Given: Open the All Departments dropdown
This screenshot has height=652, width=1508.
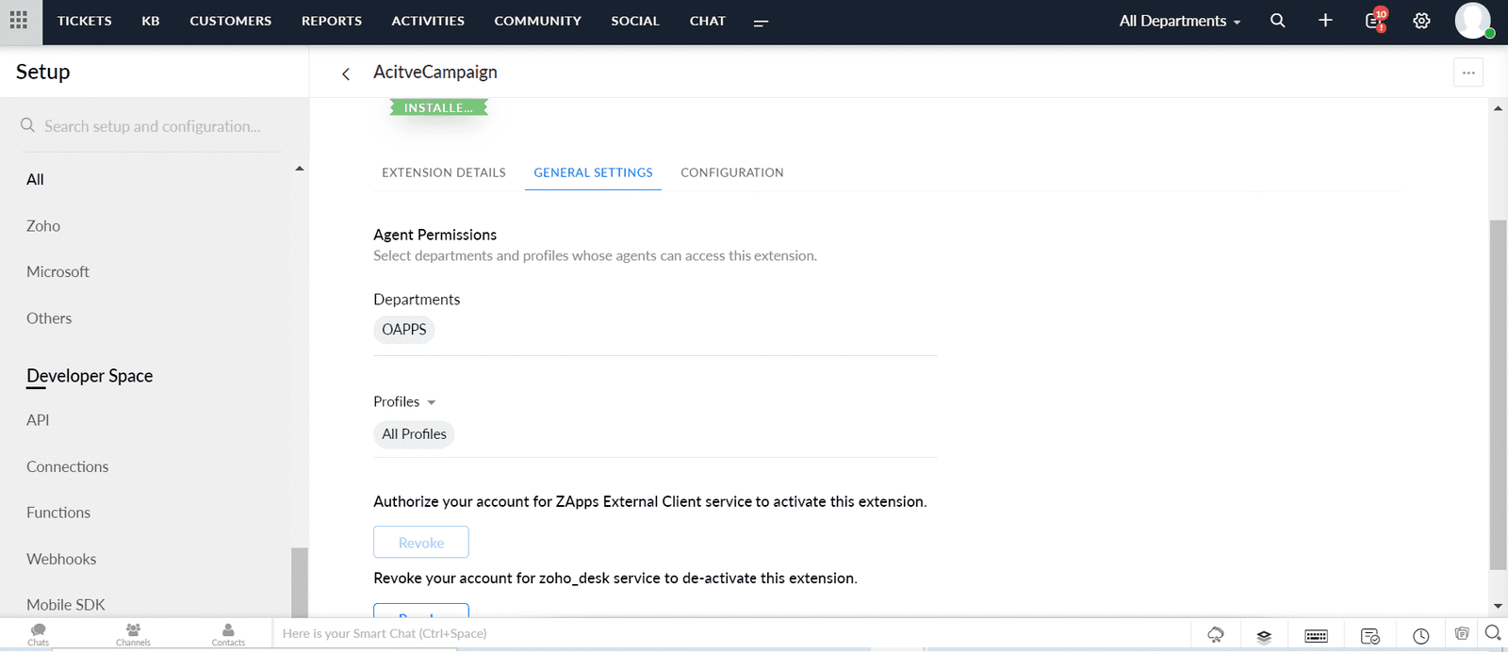Looking at the screenshot, I should (x=1179, y=21).
